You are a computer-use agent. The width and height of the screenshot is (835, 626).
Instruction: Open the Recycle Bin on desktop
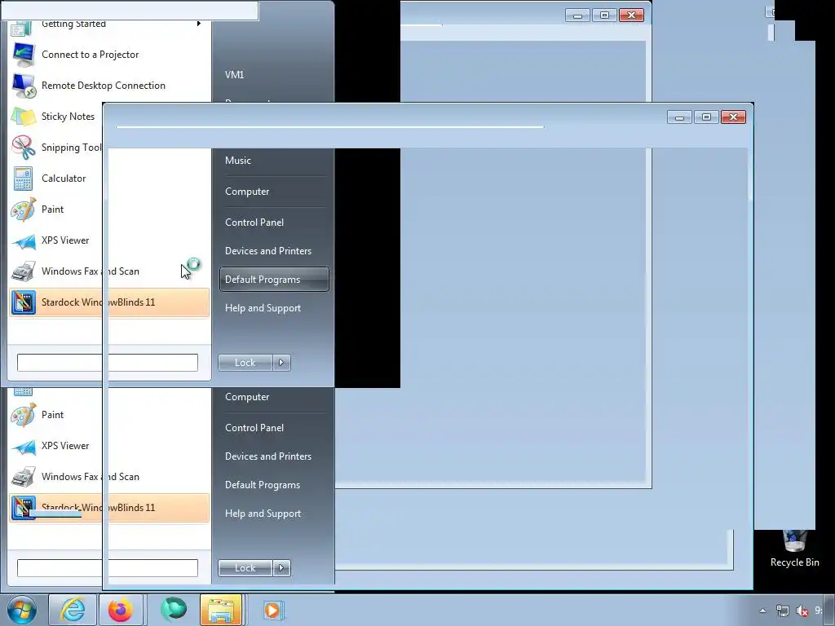point(794,549)
